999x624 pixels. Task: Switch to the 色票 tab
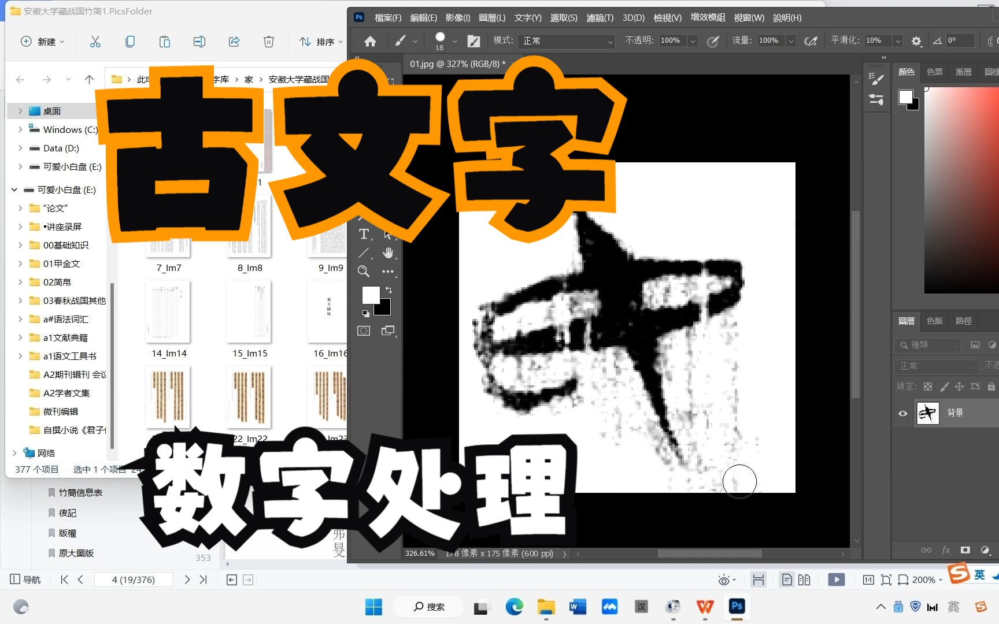pos(935,72)
